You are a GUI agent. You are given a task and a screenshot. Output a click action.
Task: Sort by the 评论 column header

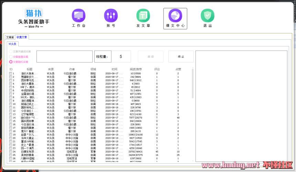[x=157, y=69]
